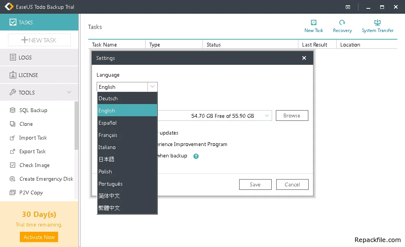The image size is (405, 247).
Task: Select 日本語 from language list
Action: click(127, 159)
